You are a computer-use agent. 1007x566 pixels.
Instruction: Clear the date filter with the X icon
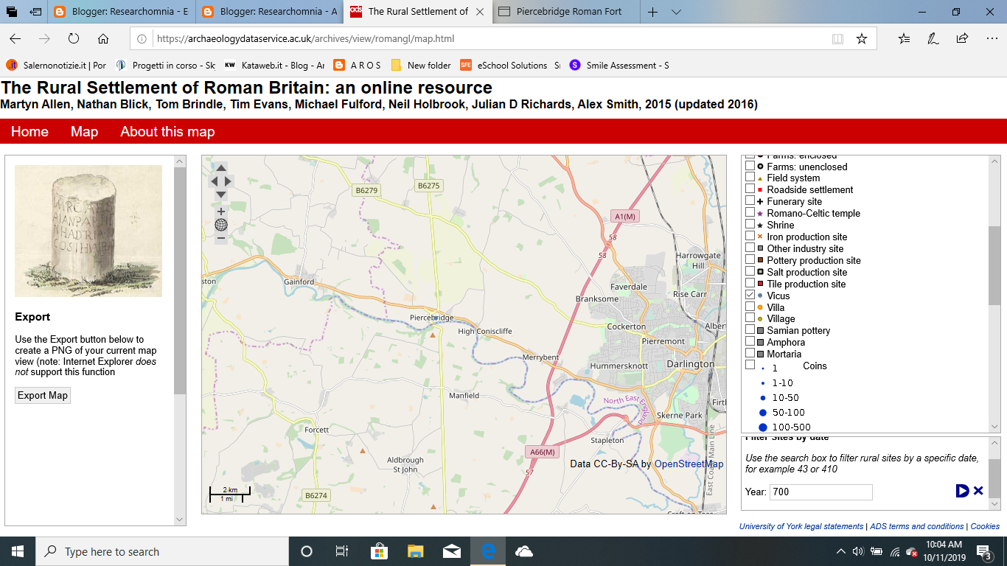coord(979,490)
